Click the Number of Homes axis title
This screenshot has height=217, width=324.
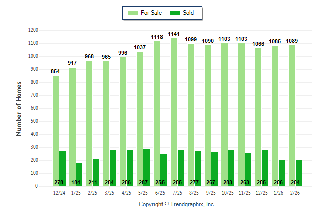pos(19,108)
